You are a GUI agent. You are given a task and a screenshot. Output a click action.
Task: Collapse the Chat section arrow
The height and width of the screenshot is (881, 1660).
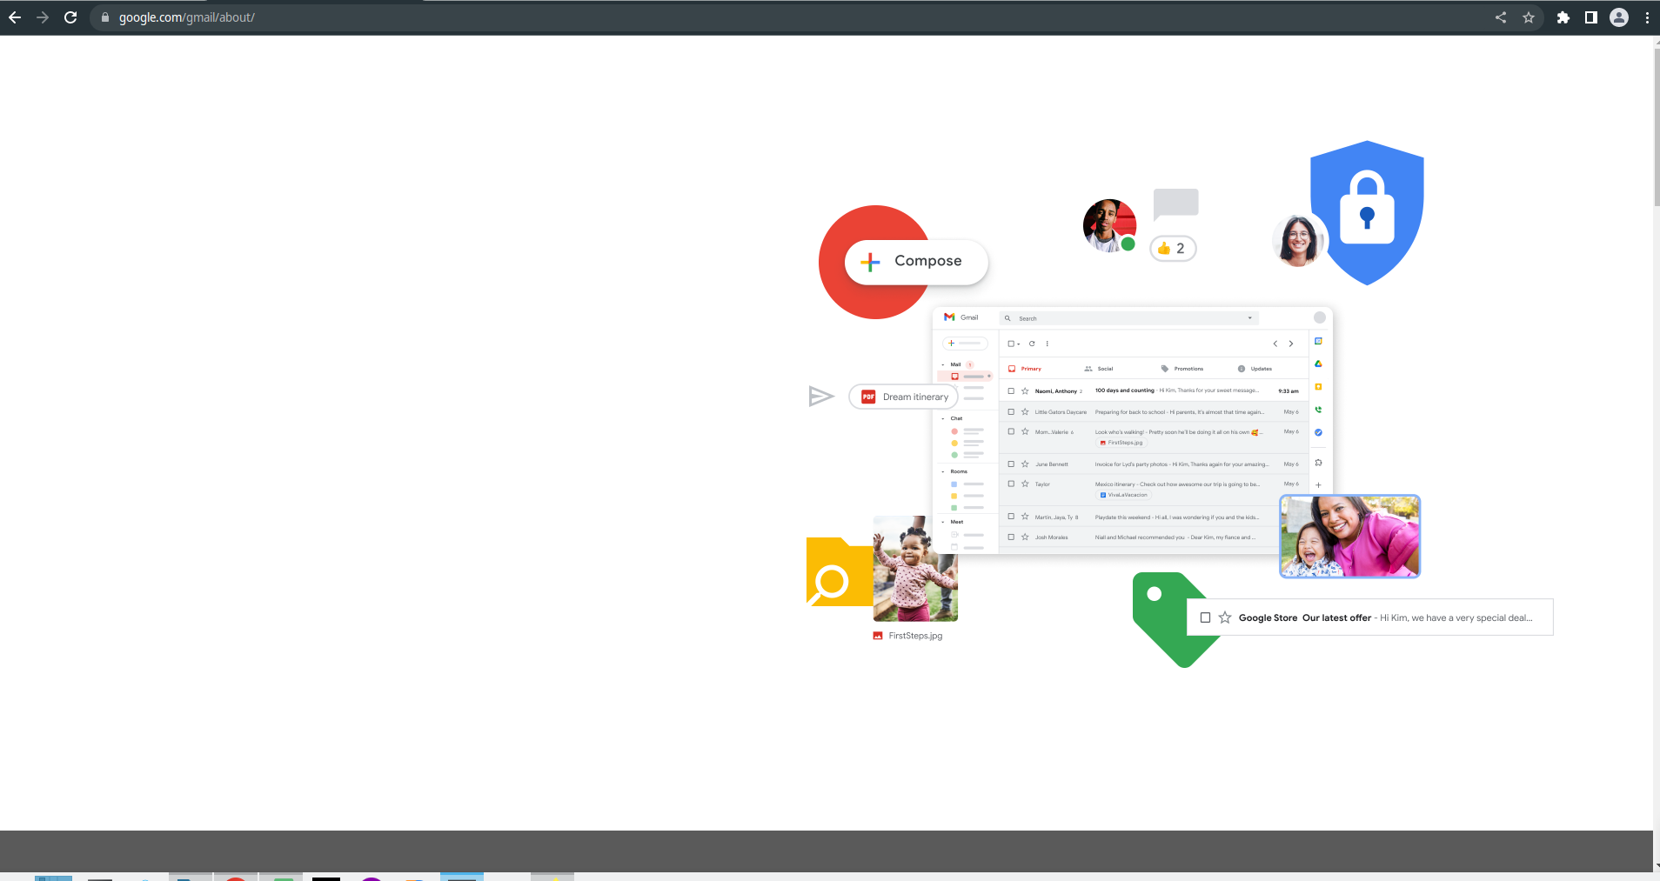click(x=943, y=418)
